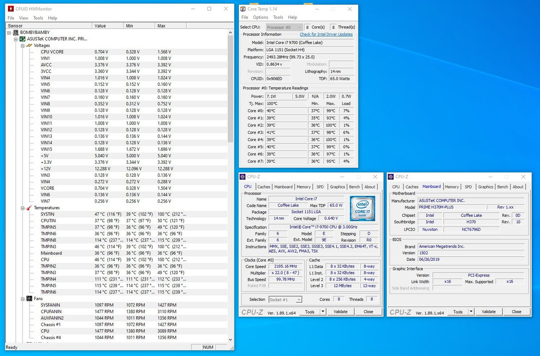
Task: Click Close button in CPU-Z mainboard window
Action: click(x=516, y=311)
